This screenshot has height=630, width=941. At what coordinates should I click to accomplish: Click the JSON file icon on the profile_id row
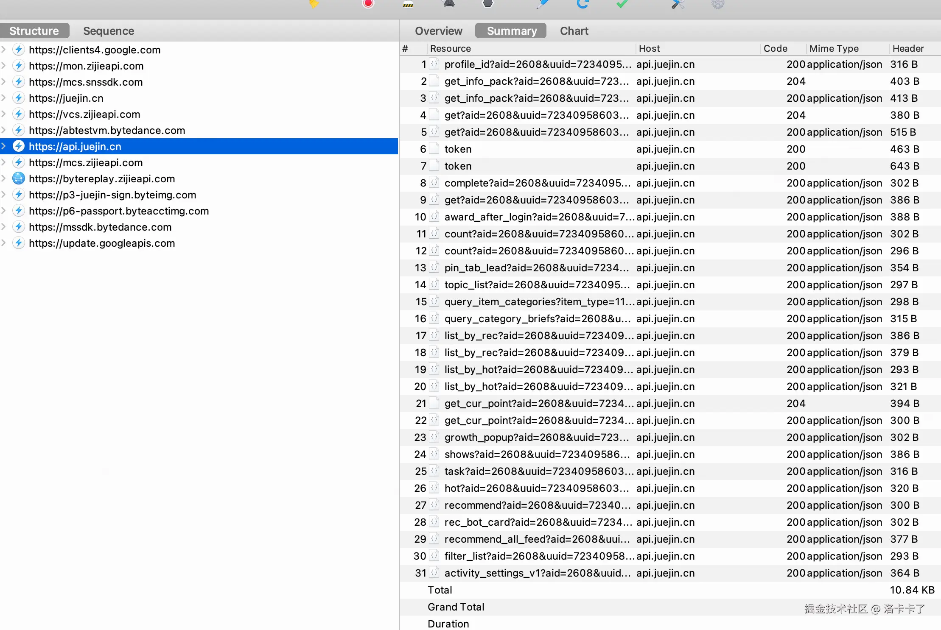point(434,64)
